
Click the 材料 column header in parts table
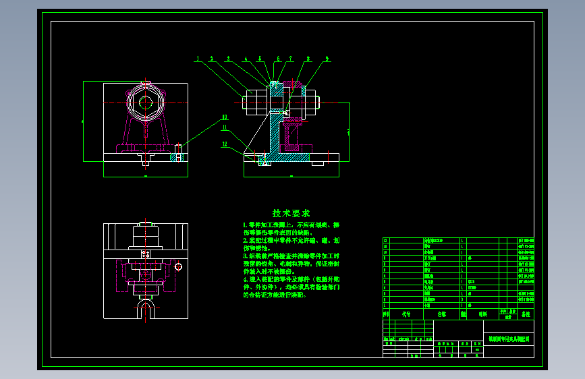(x=482, y=314)
